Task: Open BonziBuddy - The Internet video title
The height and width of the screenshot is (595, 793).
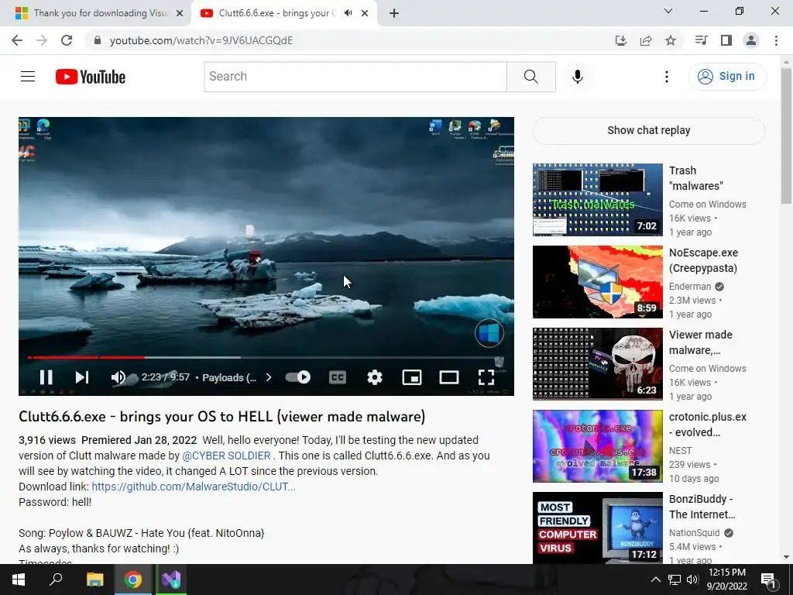Action: [x=702, y=507]
